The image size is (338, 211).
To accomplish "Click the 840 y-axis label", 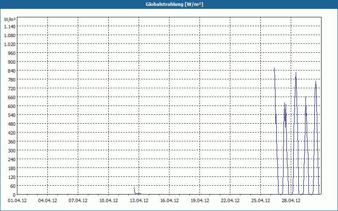I will click(12, 71).
